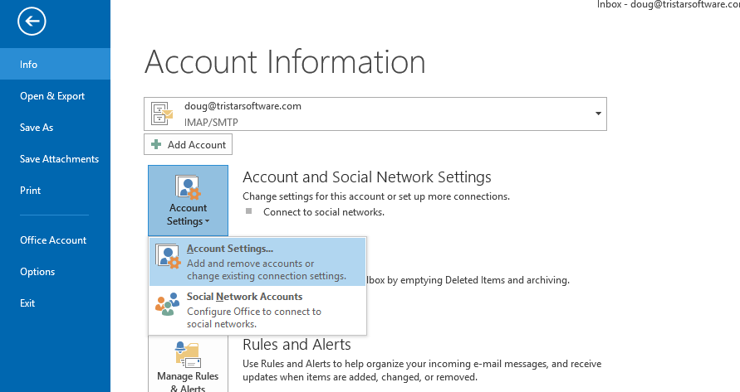Select the Info tab in sidebar
This screenshot has width=740, height=392.
(x=55, y=64)
